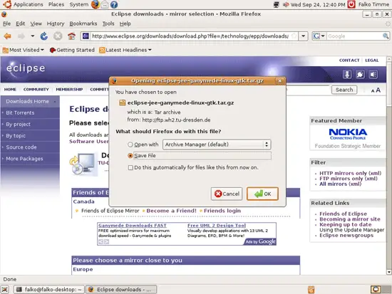392x294 pixels.
Task: Click the forward navigation arrow
Action: (21, 36)
